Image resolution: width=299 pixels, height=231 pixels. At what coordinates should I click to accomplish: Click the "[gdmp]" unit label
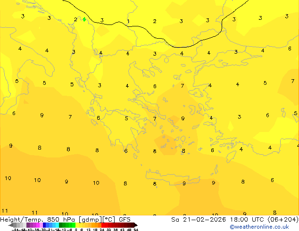(91, 220)
